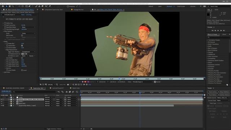Toggle the Snapping checkbox
This screenshot has width=231, height=130.
click(x=68, y=6)
